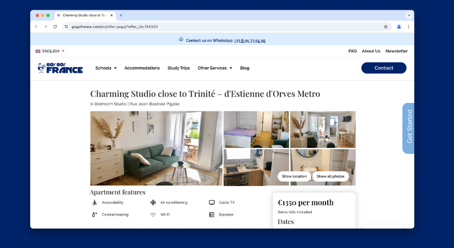Expand the ENGLISH language selector

(50, 51)
